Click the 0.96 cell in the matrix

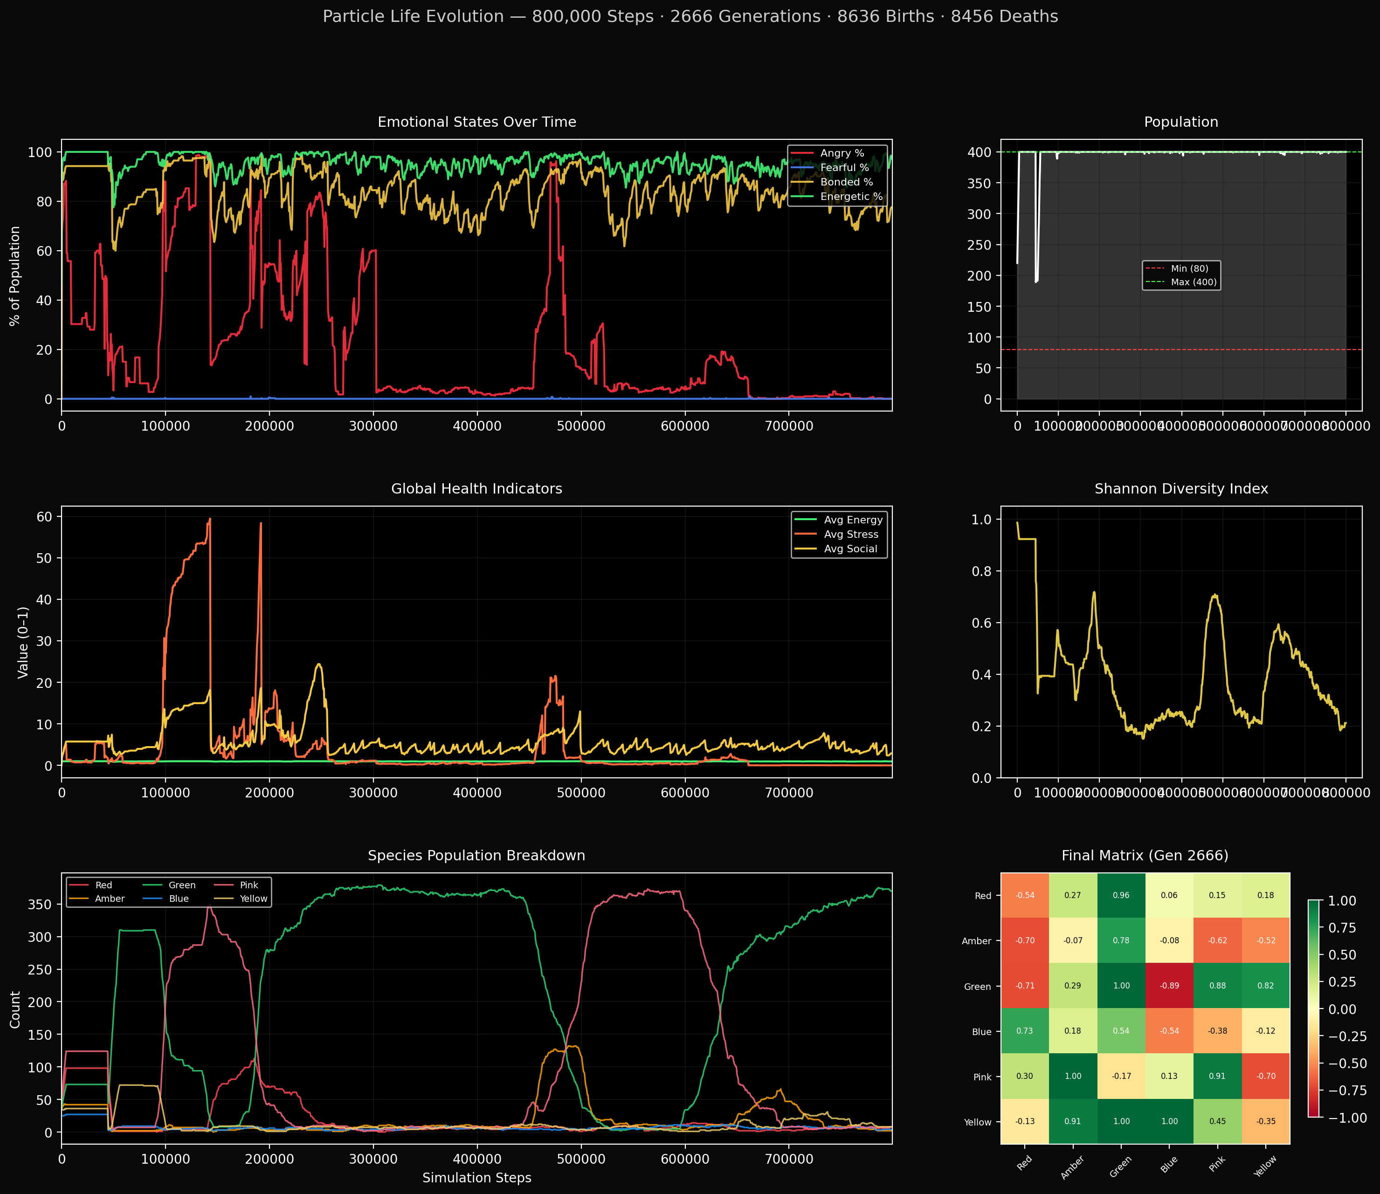[x=1121, y=895]
